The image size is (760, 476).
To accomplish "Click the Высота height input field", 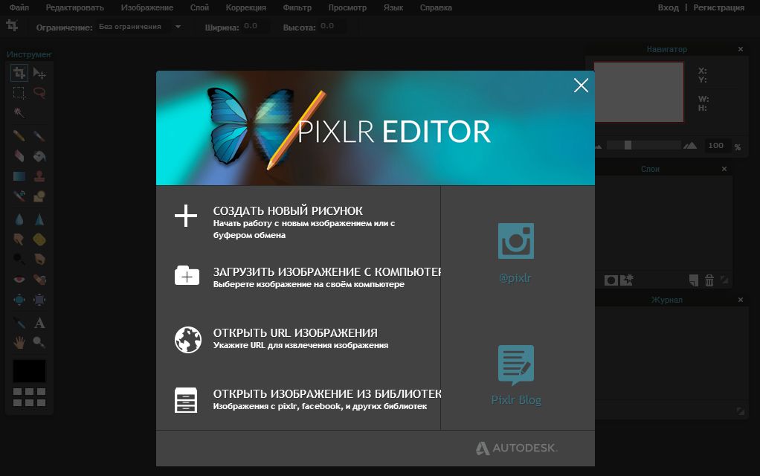I will (332, 26).
